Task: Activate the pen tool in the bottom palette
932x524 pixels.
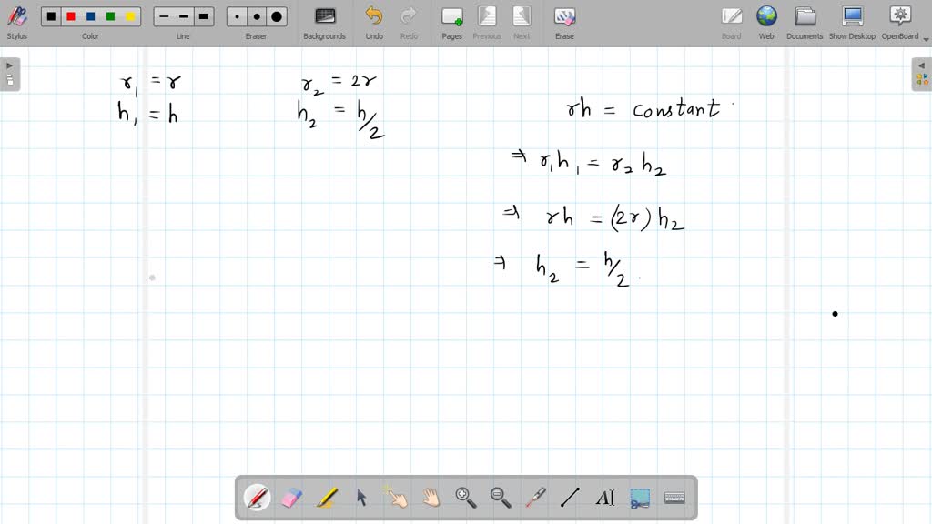Action: pyautogui.click(x=257, y=498)
